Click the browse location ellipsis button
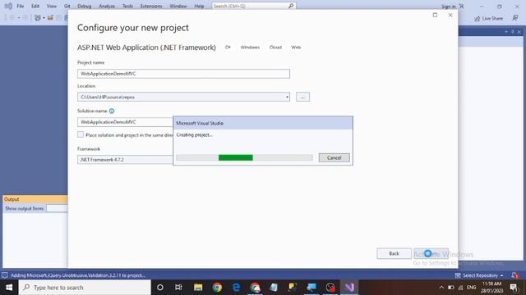 click(x=302, y=97)
